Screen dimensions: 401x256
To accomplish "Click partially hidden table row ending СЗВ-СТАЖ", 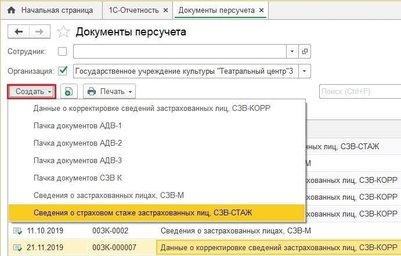I will (x=353, y=146).
